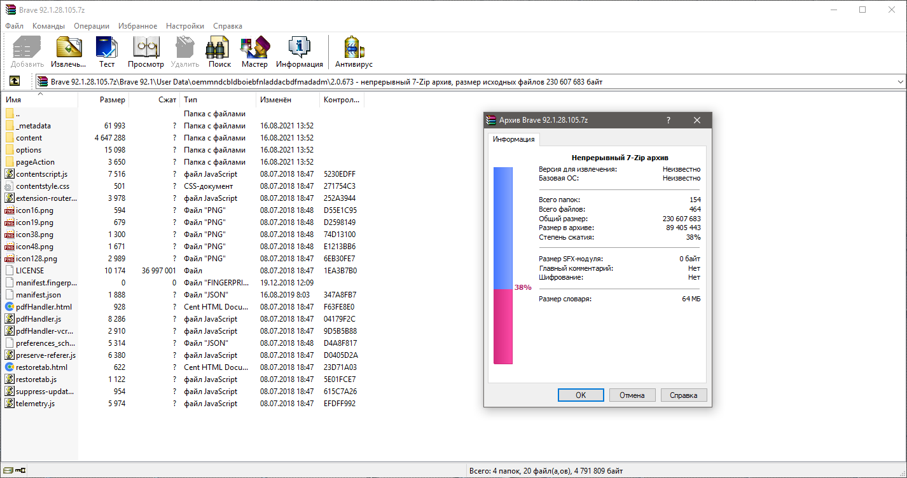The image size is (907, 478).
Task: Select the content folder icon
Action: [10, 138]
